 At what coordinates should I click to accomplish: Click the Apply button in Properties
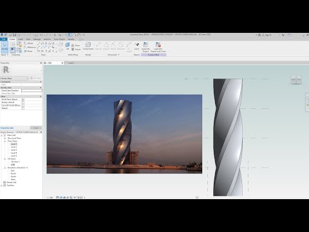click(36, 128)
